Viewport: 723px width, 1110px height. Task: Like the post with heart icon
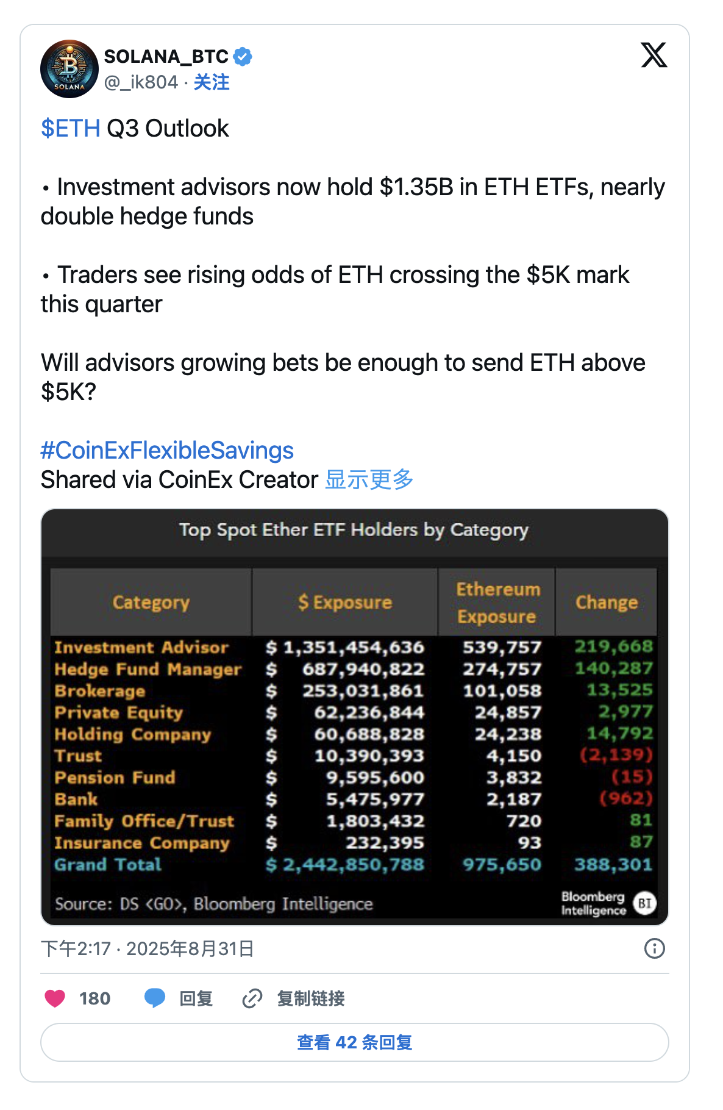pyautogui.click(x=55, y=998)
